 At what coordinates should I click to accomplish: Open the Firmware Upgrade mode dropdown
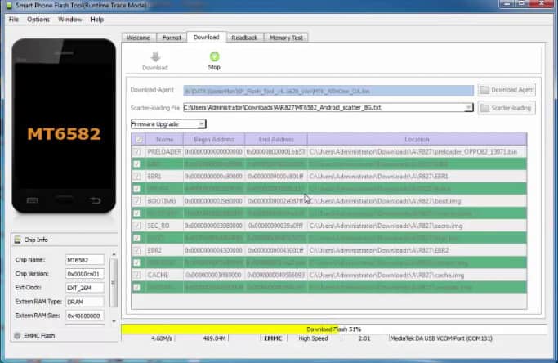(x=168, y=124)
